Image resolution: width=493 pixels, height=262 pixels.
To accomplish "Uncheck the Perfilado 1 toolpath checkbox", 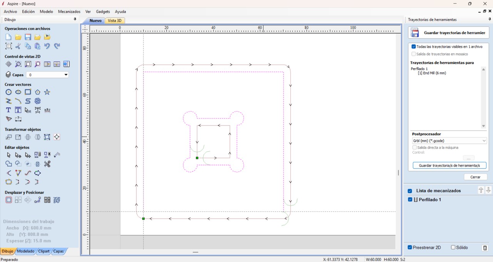I will coord(410,200).
